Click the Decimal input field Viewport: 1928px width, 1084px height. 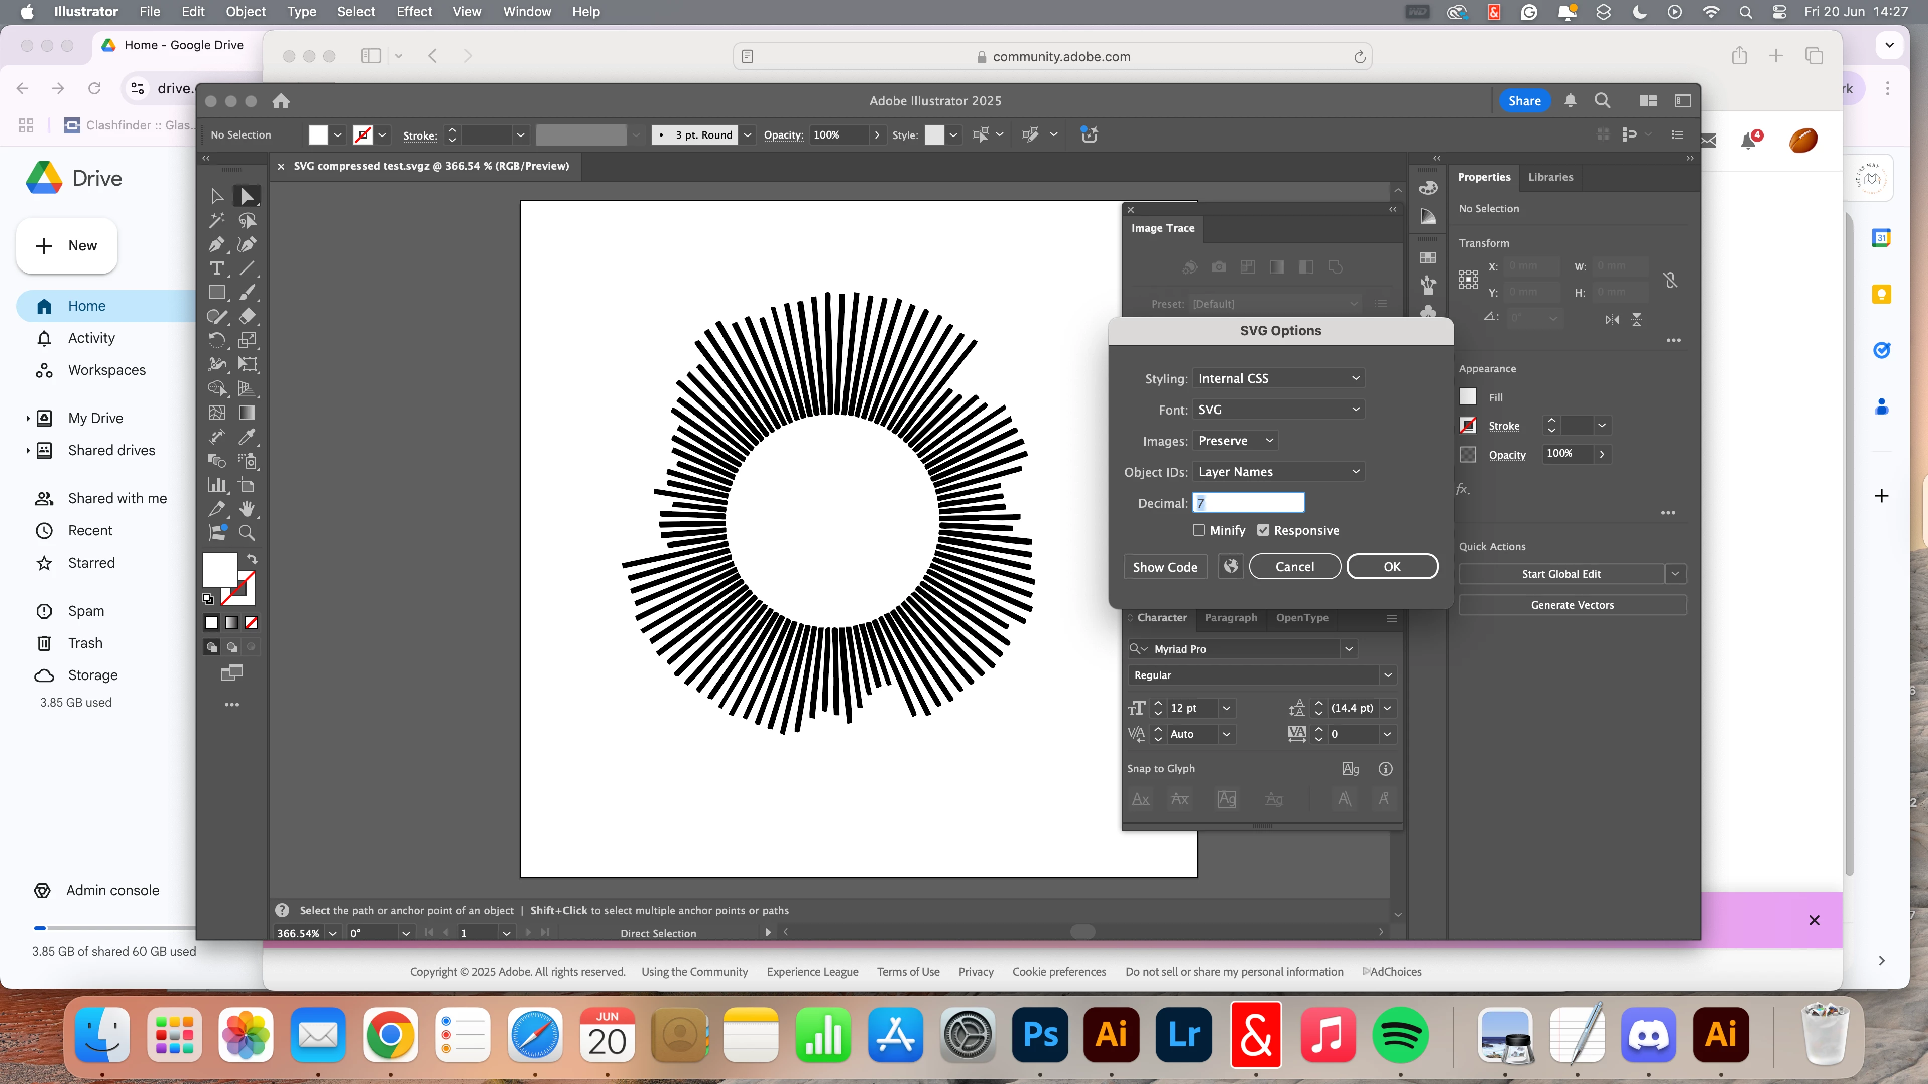tap(1248, 503)
